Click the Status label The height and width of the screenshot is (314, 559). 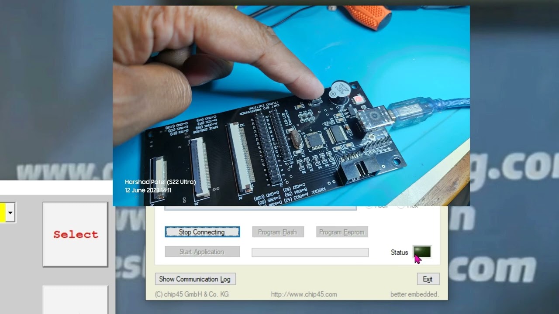399,253
